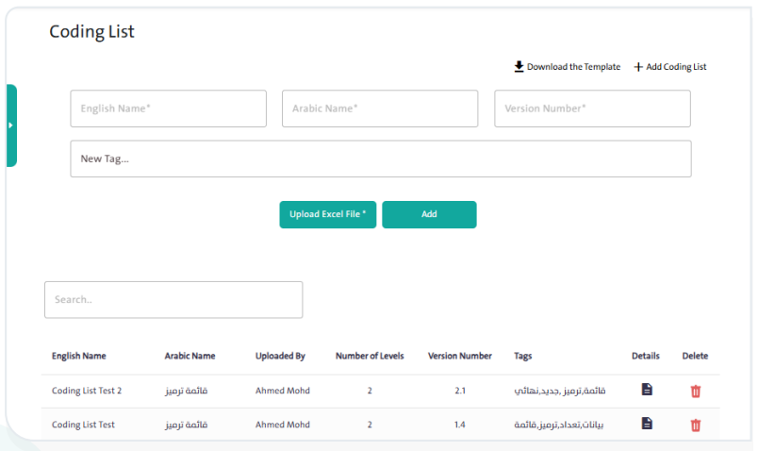Click into the New Tag field
758x451 pixels.
click(x=380, y=159)
